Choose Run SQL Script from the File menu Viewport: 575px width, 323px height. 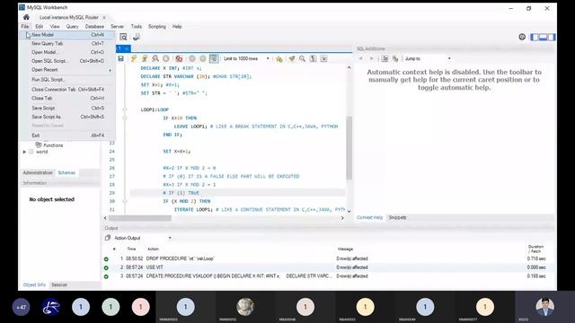pyautogui.click(x=68, y=80)
